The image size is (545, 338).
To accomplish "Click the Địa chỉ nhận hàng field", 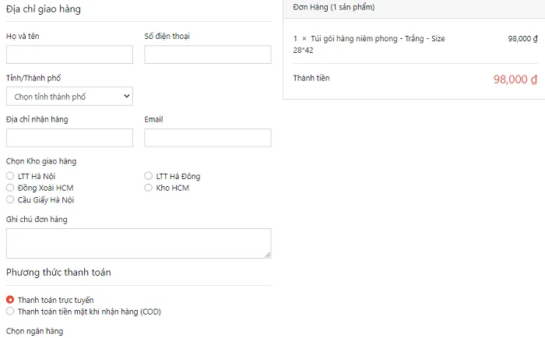I will (69, 138).
